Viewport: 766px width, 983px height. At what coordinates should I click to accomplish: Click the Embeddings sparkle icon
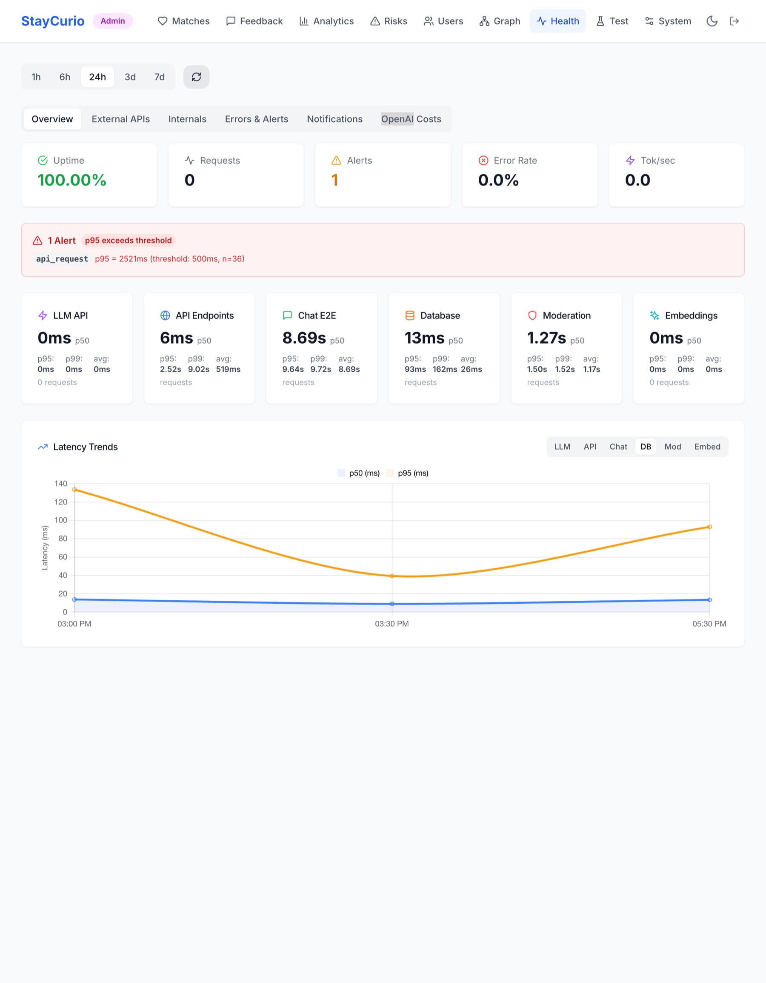(655, 315)
